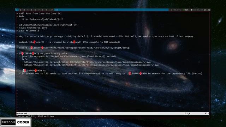
Task: Click the 'javac HelloWorld.java' line
Action: pyautogui.click(x=32, y=28)
